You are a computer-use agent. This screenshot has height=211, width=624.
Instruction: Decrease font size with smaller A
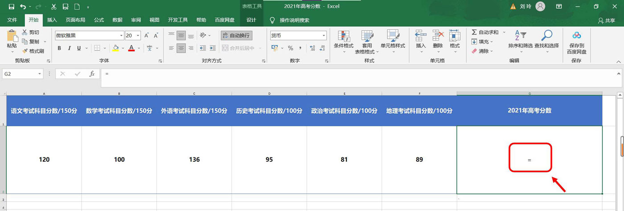pos(156,35)
